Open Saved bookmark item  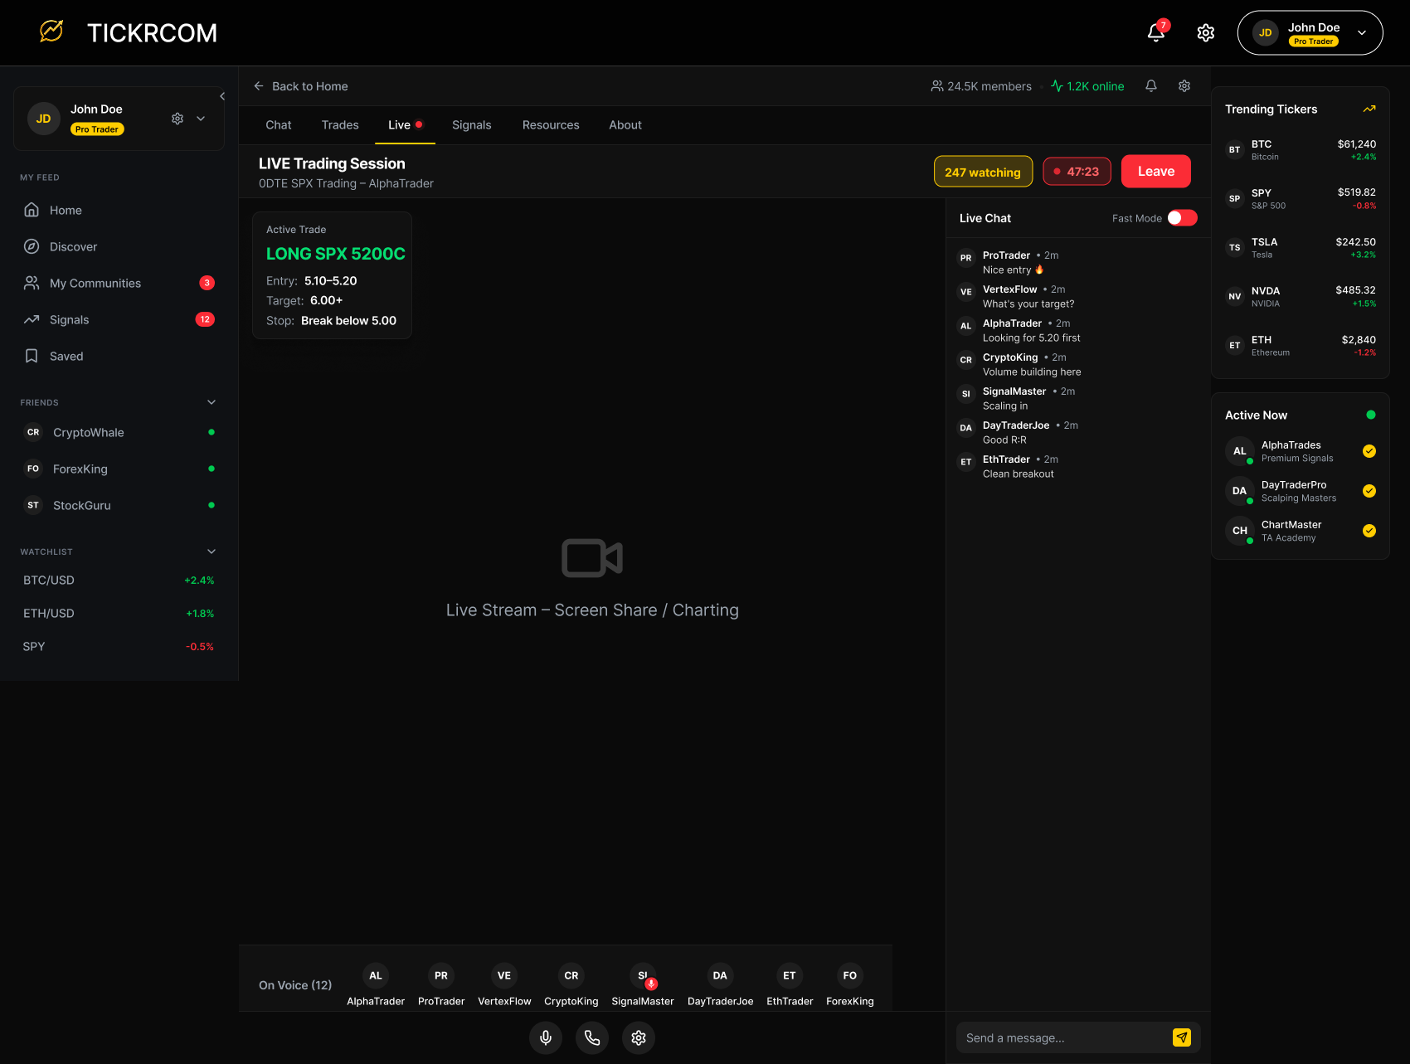point(119,356)
